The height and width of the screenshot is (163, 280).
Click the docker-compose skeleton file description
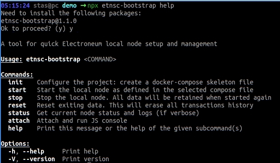pos(145,82)
